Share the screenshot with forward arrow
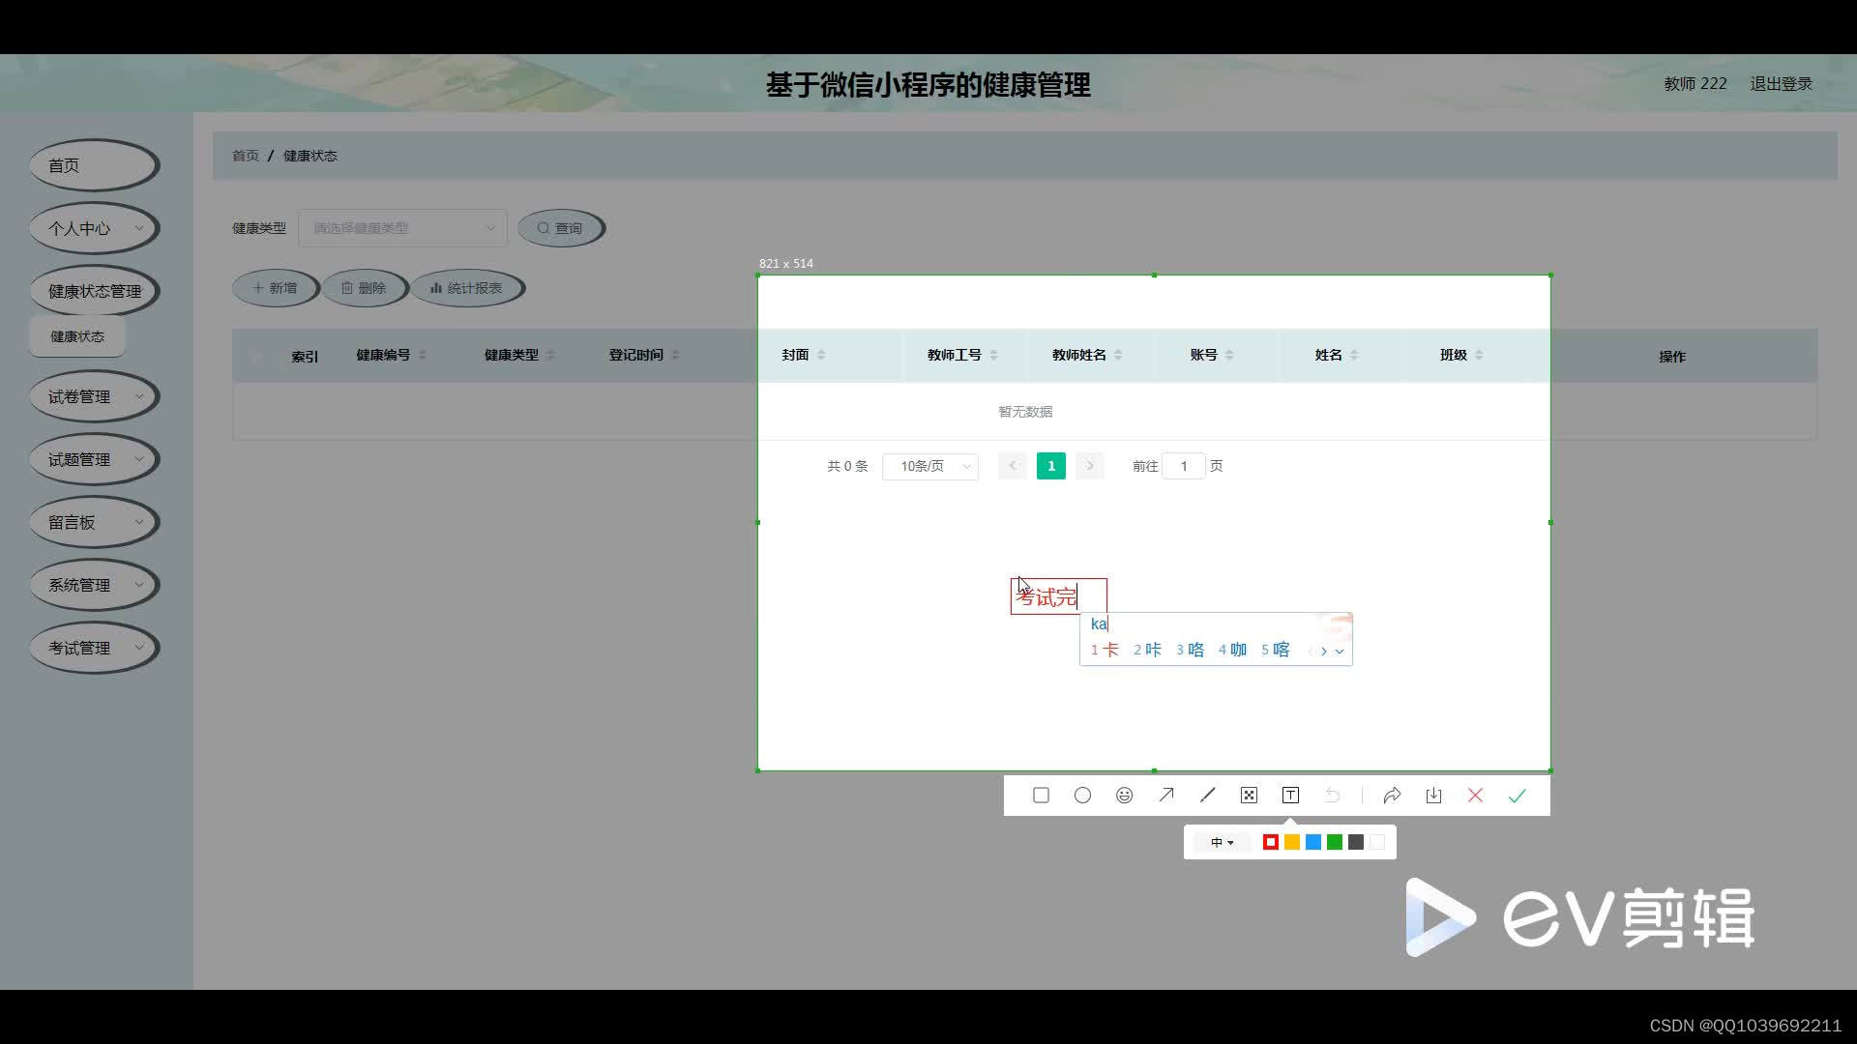 click(x=1392, y=796)
